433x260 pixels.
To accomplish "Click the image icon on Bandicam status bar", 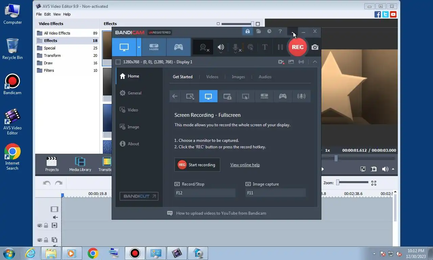I will click(x=291, y=62).
